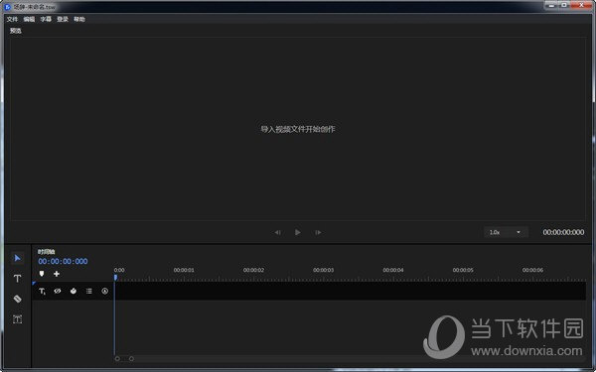Select the text T tool
596x372 pixels.
coord(18,279)
